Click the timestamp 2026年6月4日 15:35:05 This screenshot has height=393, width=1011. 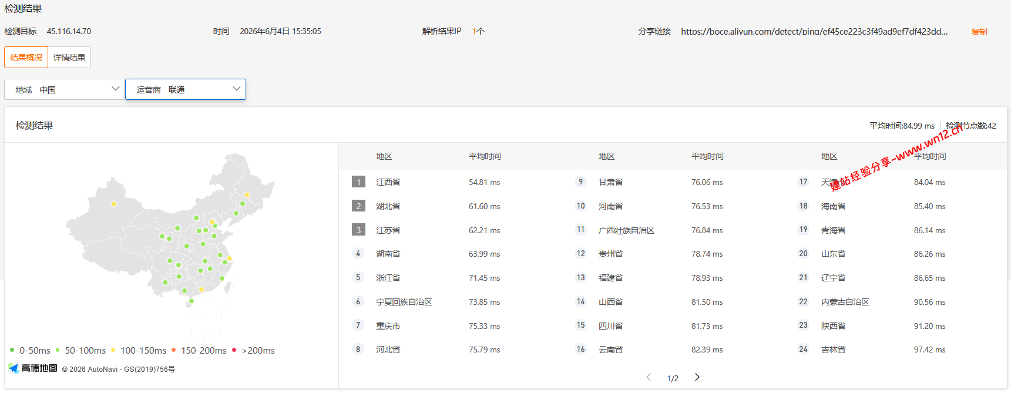280,32
